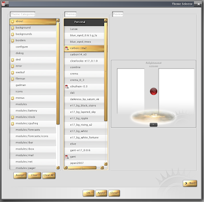Click the icon beside error category
This screenshot has height=202, width=204.
12,66
